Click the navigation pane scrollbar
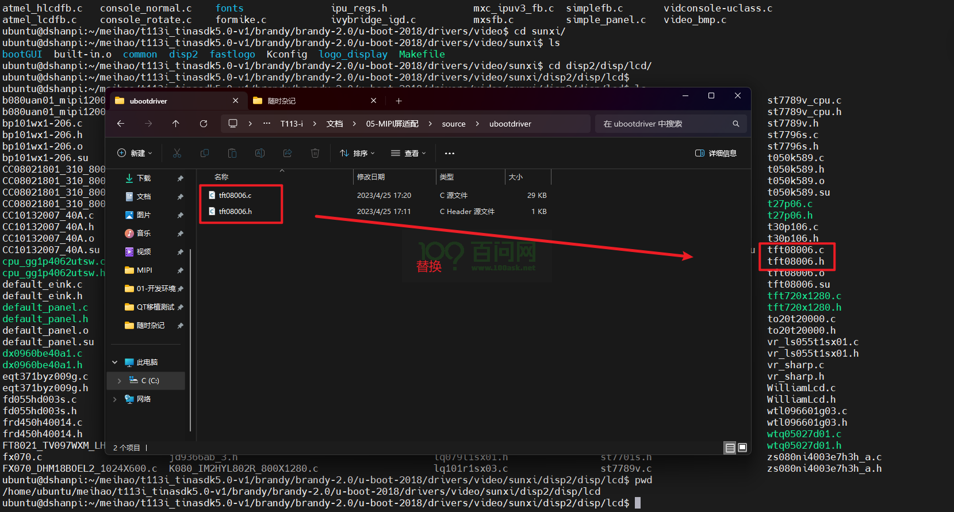This screenshot has height=512, width=954. pyautogui.click(x=190, y=339)
